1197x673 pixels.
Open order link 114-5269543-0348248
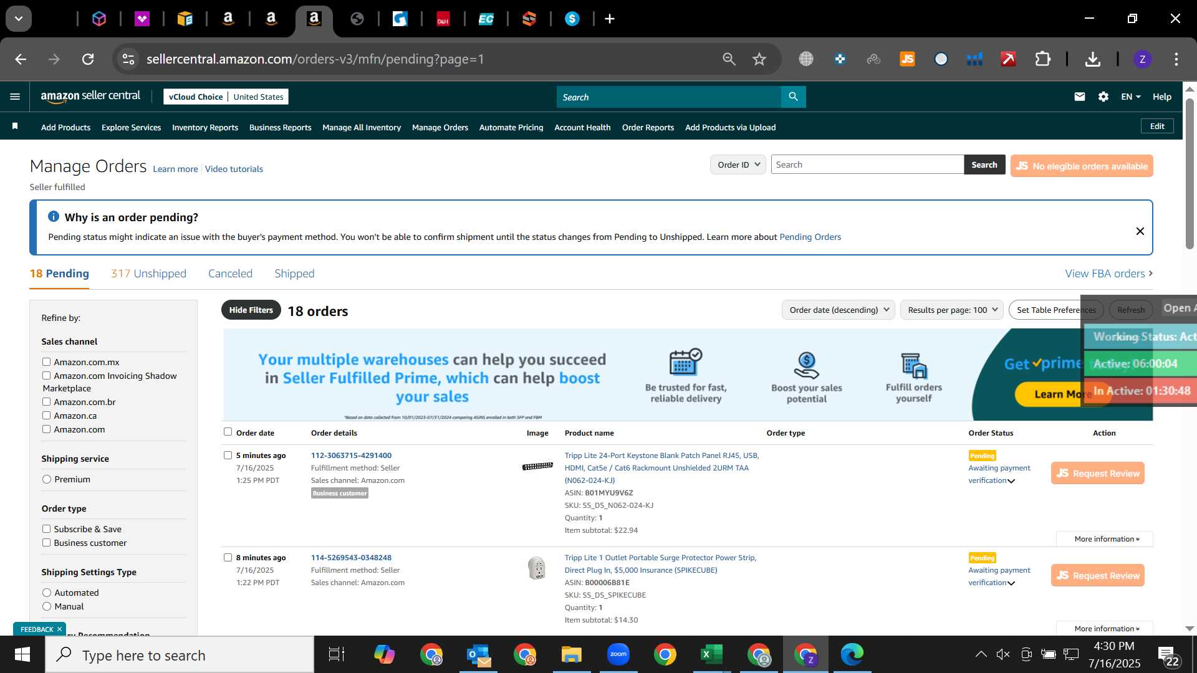(351, 558)
